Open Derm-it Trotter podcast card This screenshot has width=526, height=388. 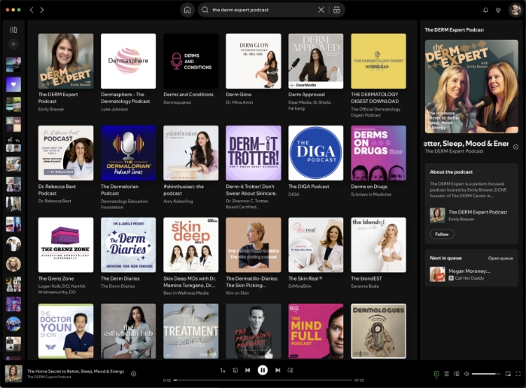[x=254, y=168]
